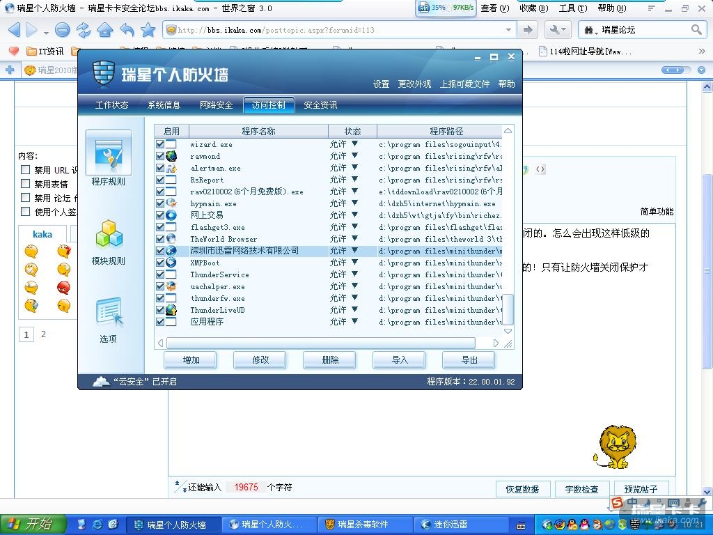The width and height of the screenshot is (713, 535).
Task: Open the 模块规则 module rules cubes icon
Action: click(109, 235)
